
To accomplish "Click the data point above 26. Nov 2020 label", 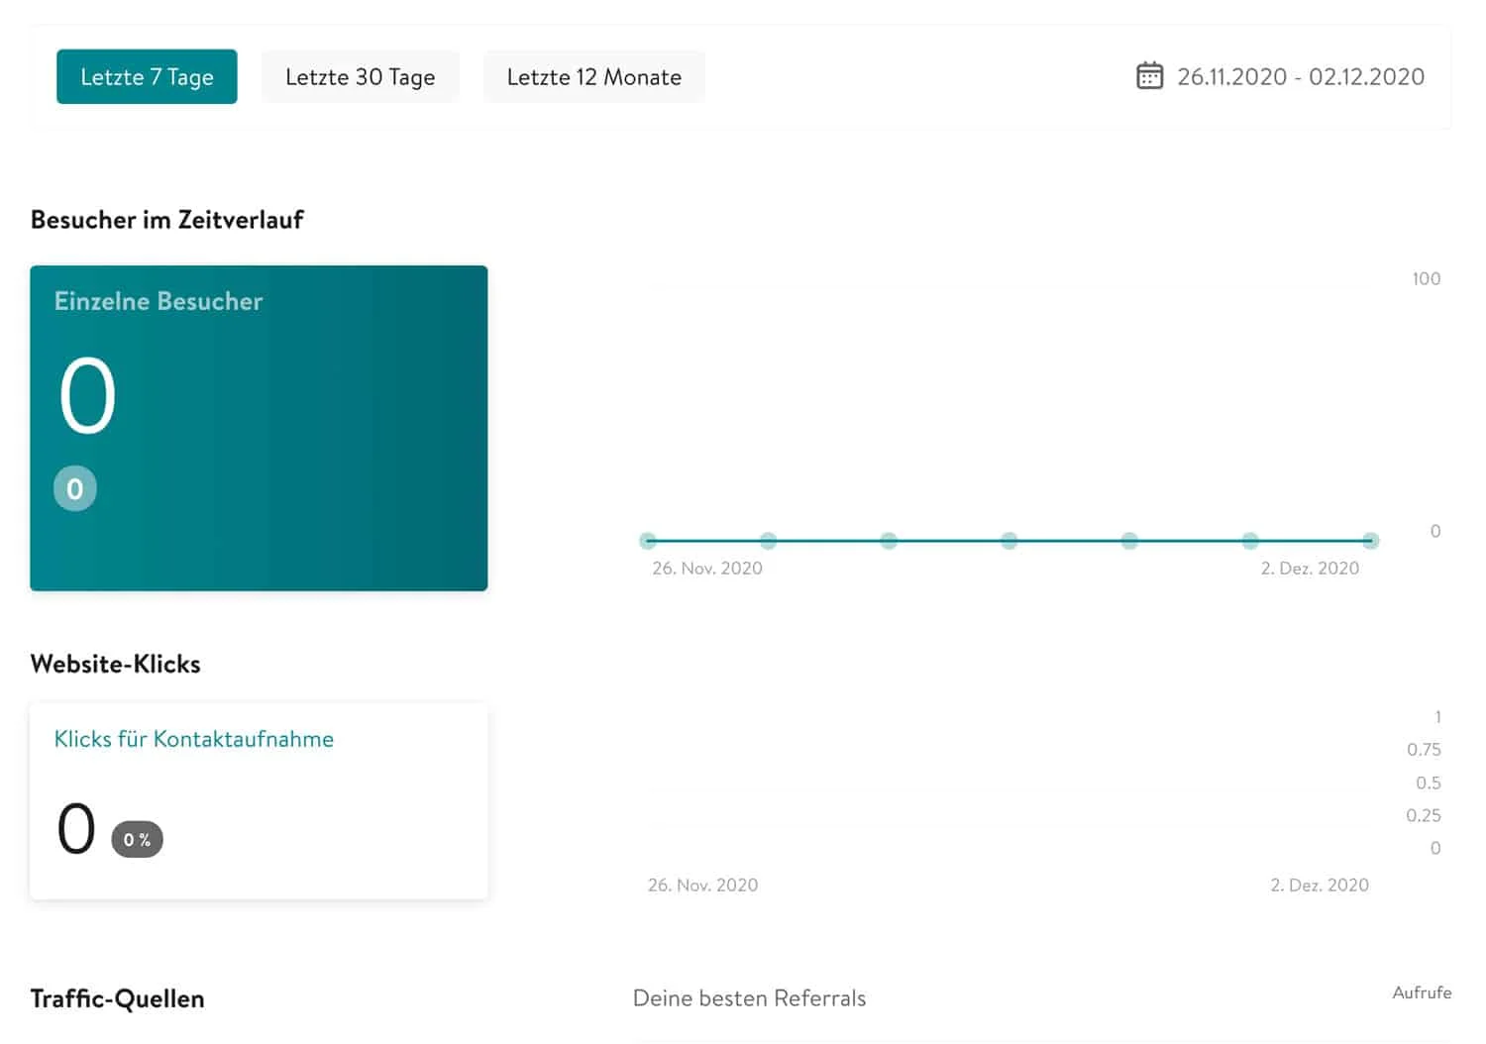I will pos(648,541).
